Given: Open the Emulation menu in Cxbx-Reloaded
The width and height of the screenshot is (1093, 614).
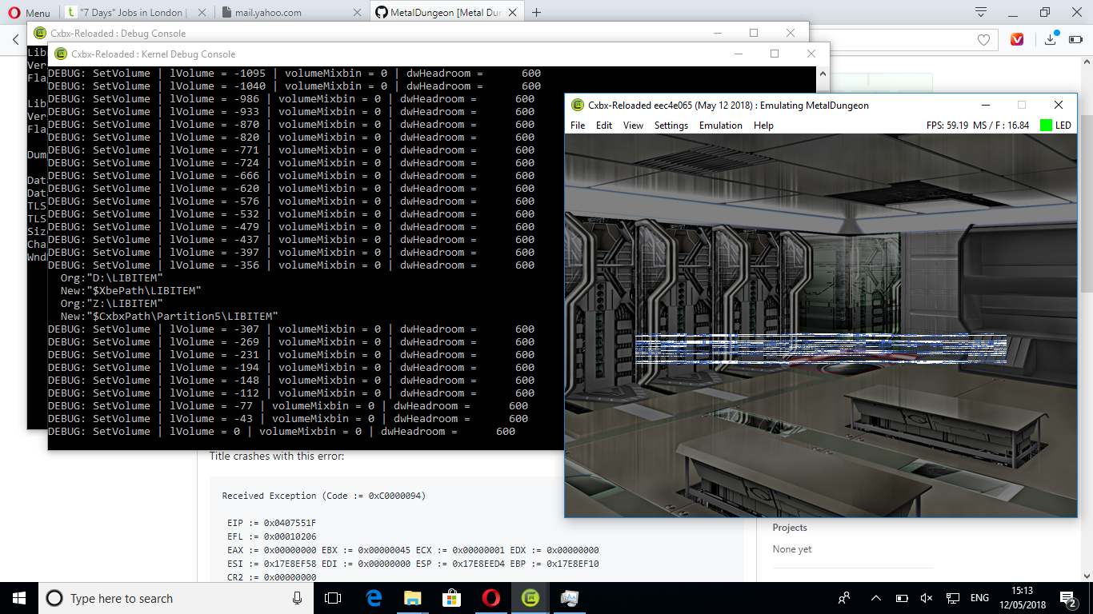Looking at the screenshot, I should pos(721,126).
